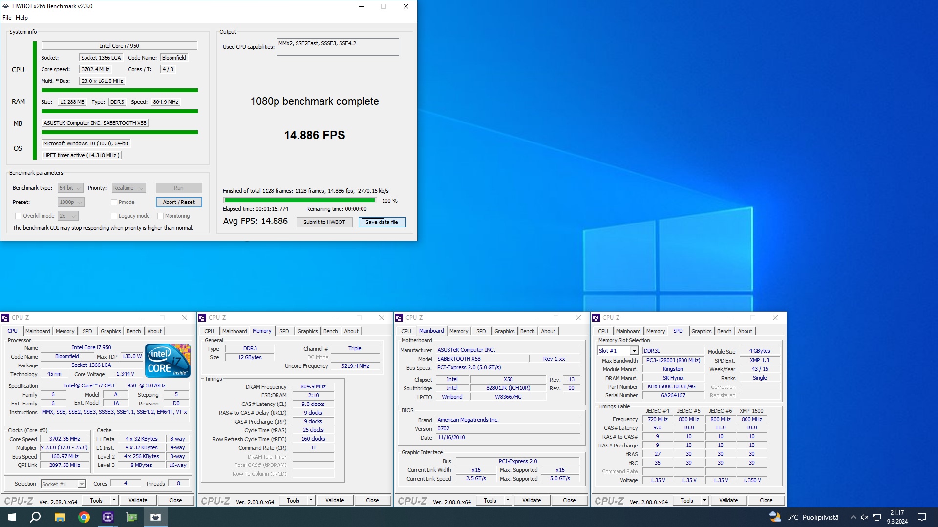Click Abort / Reset button

179,202
